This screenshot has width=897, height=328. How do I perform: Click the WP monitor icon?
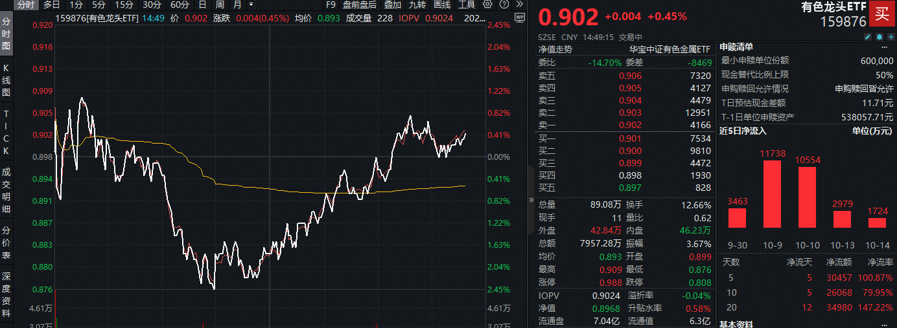click(519, 17)
